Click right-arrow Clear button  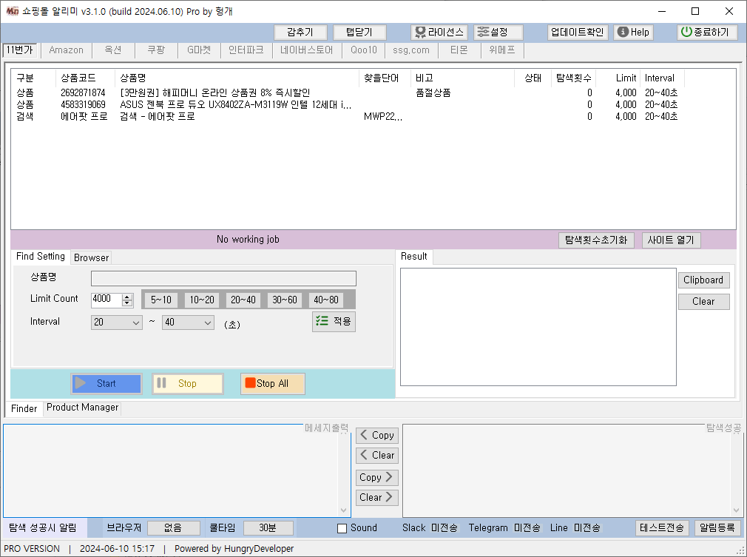377,497
